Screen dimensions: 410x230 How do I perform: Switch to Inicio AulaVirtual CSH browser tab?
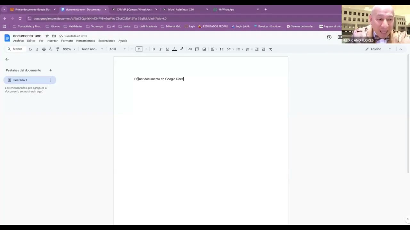tap(185, 10)
